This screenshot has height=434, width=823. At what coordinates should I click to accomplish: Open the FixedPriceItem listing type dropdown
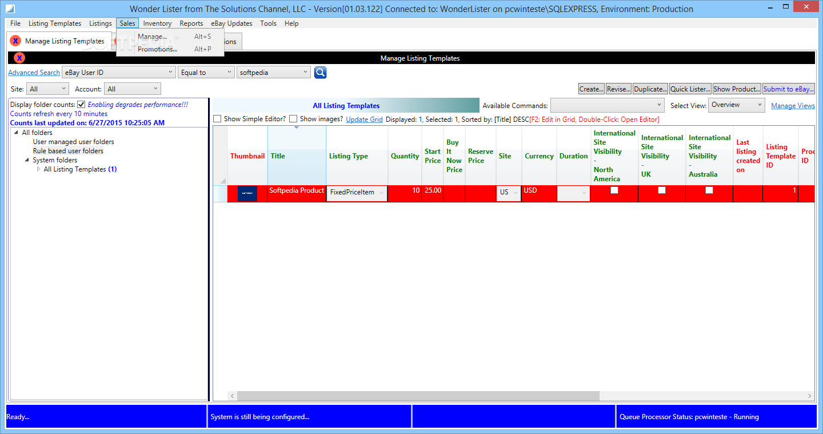click(357, 193)
